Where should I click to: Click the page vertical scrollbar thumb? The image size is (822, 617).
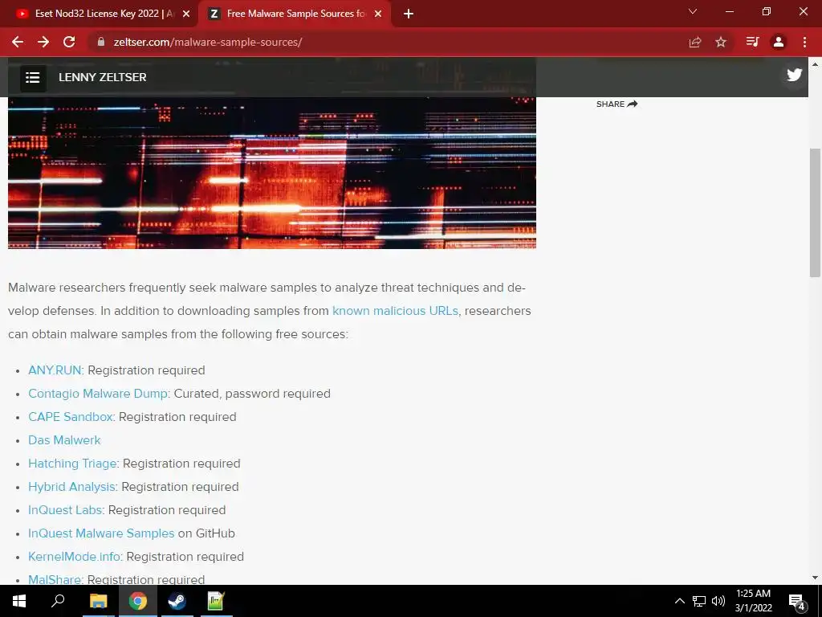(x=816, y=212)
